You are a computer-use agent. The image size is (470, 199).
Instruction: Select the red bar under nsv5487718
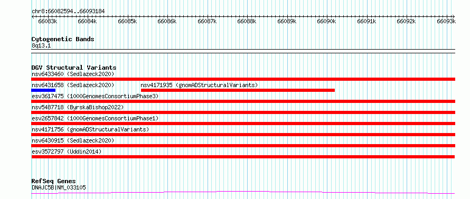[243, 112]
